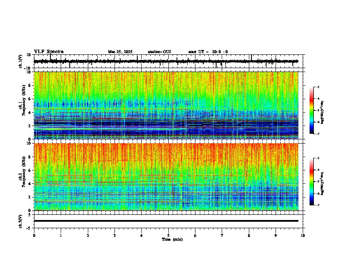Click tick "7" on the time axis

pyautogui.click(x=222, y=236)
